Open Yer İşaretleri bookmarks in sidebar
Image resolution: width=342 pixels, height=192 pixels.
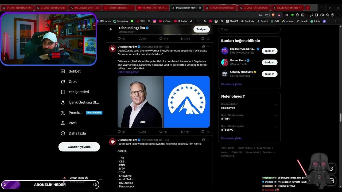point(75,92)
